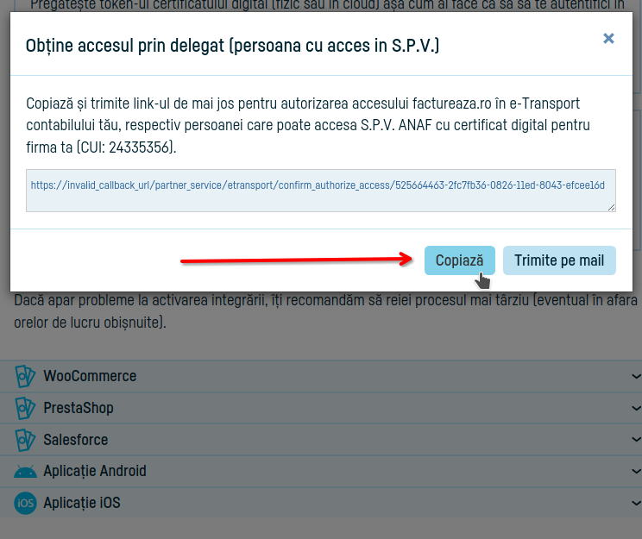642x539 pixels.
Task: Close the delegate access dialog
Action: (x=608, y=39)
